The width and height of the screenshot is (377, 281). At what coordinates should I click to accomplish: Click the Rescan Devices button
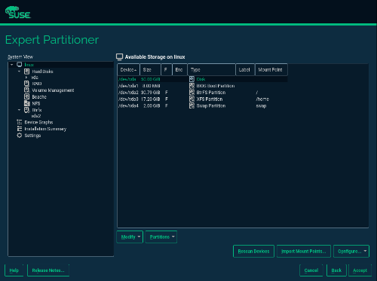[x=253, y=251]
